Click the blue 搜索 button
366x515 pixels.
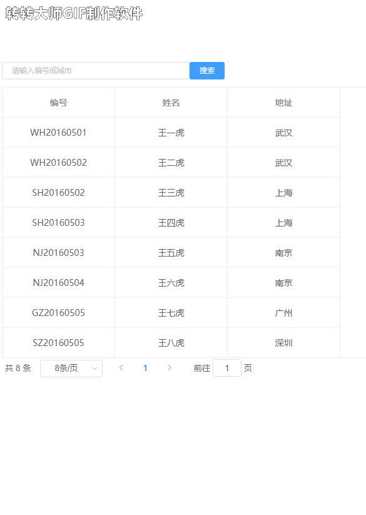207,71
